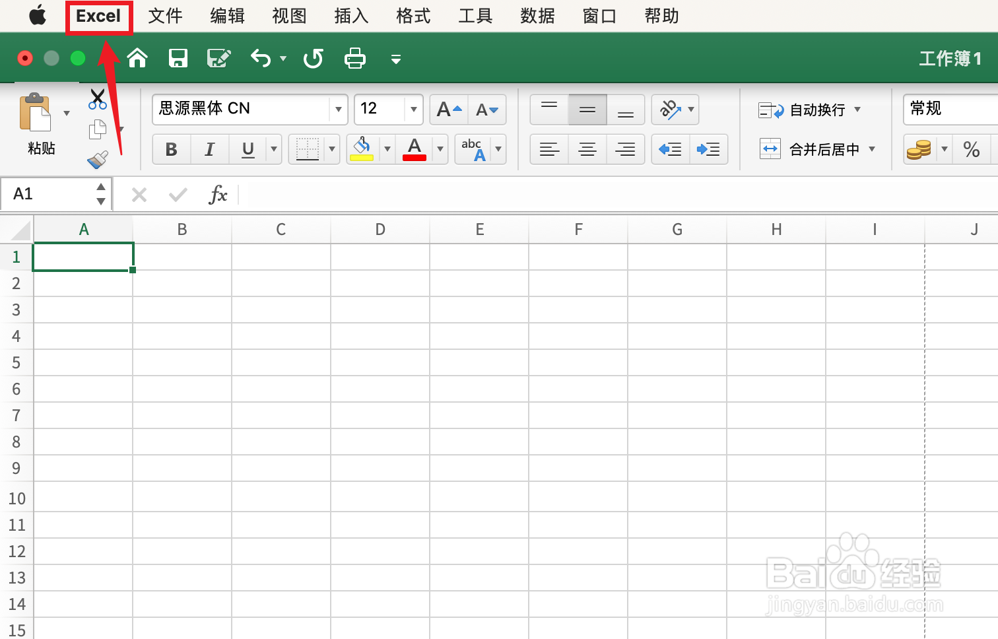Screen dimensions: 998x639
Task: Apply red font color
Action: click(415, 149)
